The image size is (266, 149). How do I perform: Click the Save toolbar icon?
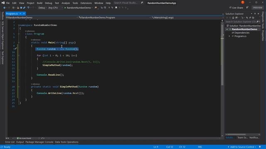21,8
